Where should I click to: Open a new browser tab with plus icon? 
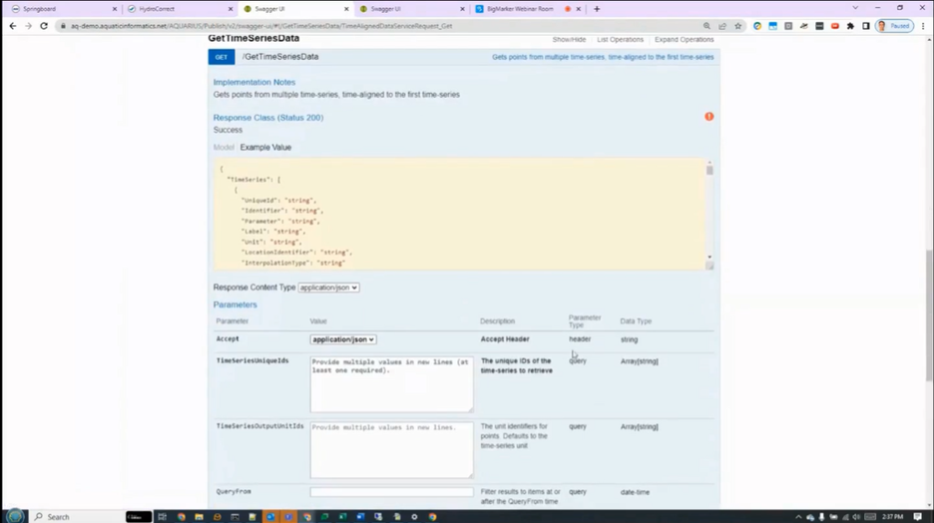click(597, 9)
